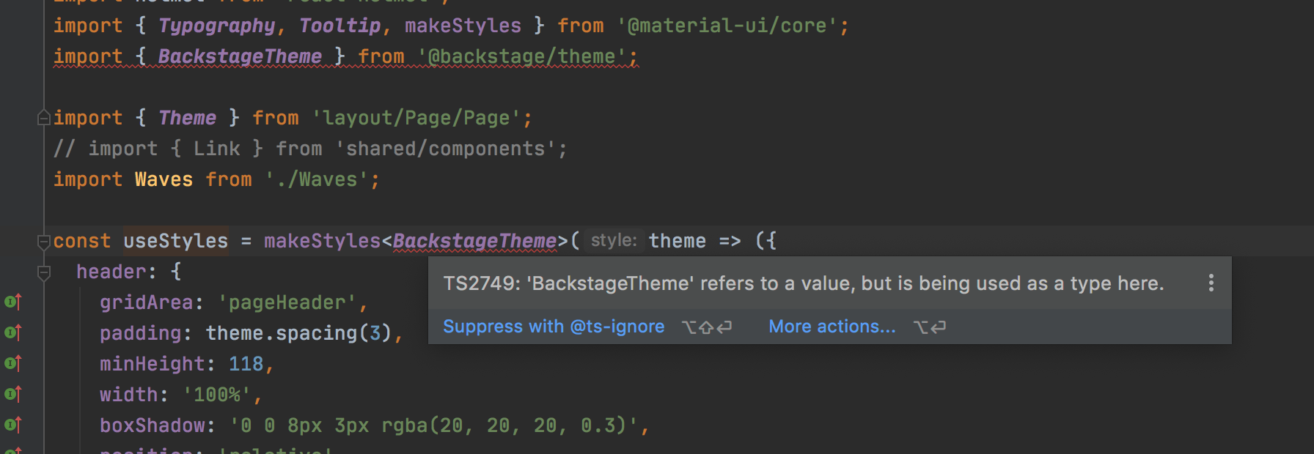Open the three-dot menu on the error popup
This screenshot has width=1314, height=454.
(1211, 283)
